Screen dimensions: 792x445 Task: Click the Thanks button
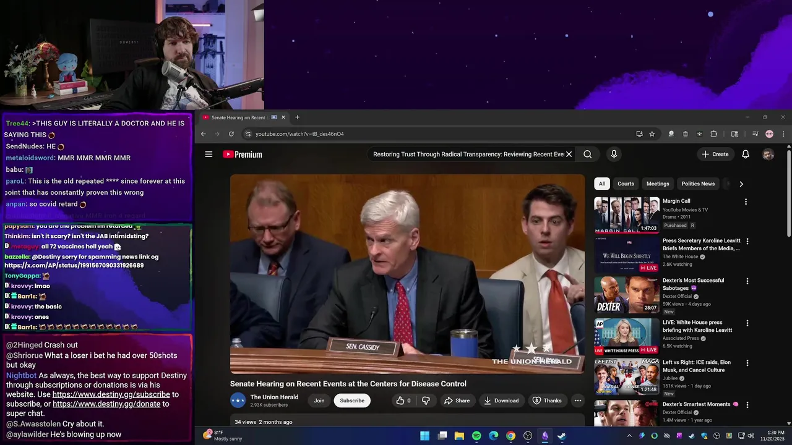(547, 400)
